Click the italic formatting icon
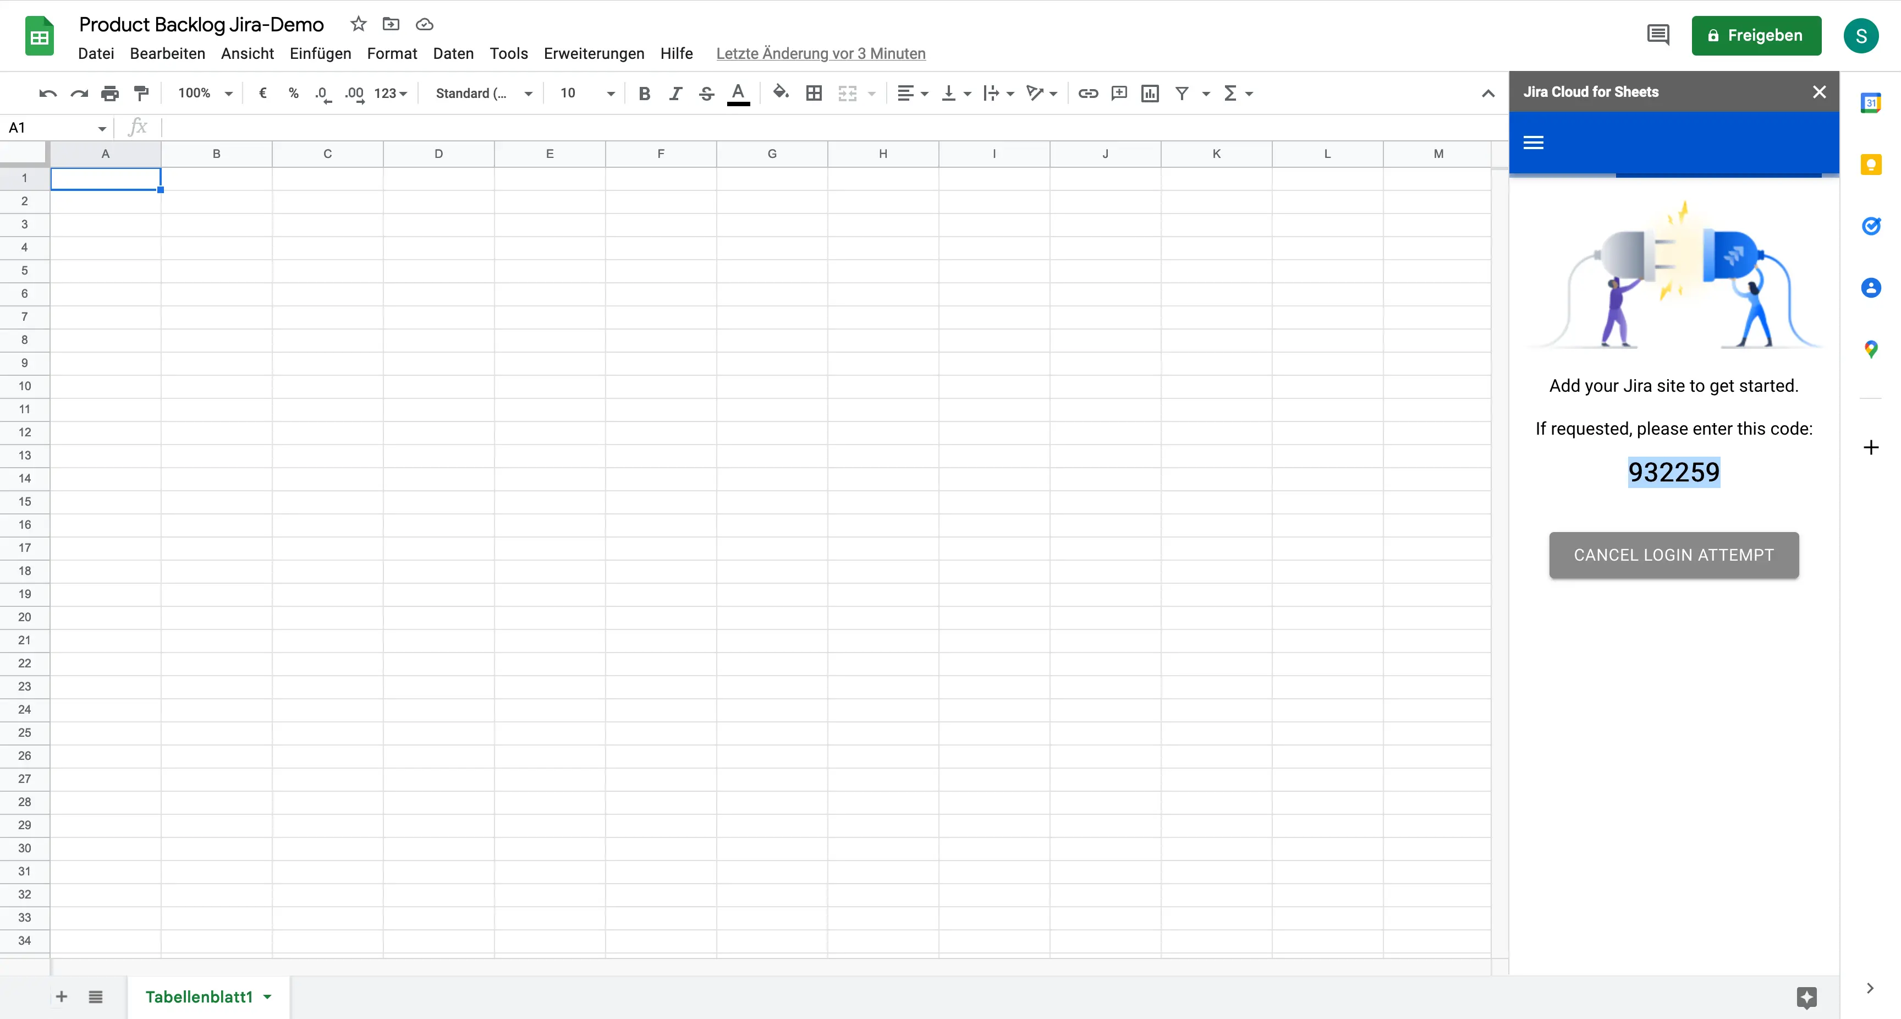This screenshot has height=1019, width=1901. tap(674, 93)
